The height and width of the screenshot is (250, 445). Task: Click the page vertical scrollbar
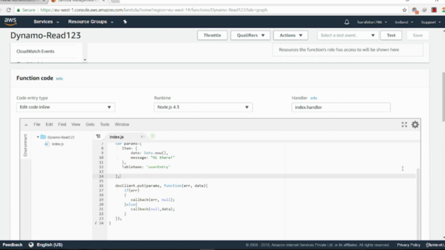pyautogui.click(x=444, y=97)
